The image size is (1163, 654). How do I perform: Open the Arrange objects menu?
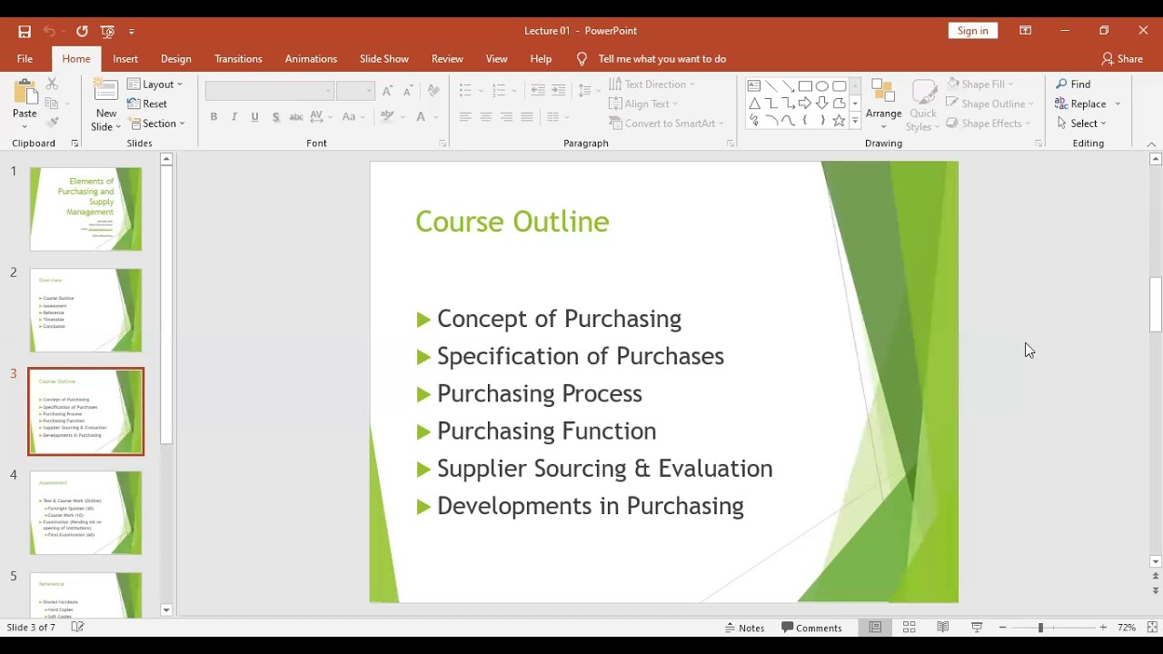(x=883, y=104)
